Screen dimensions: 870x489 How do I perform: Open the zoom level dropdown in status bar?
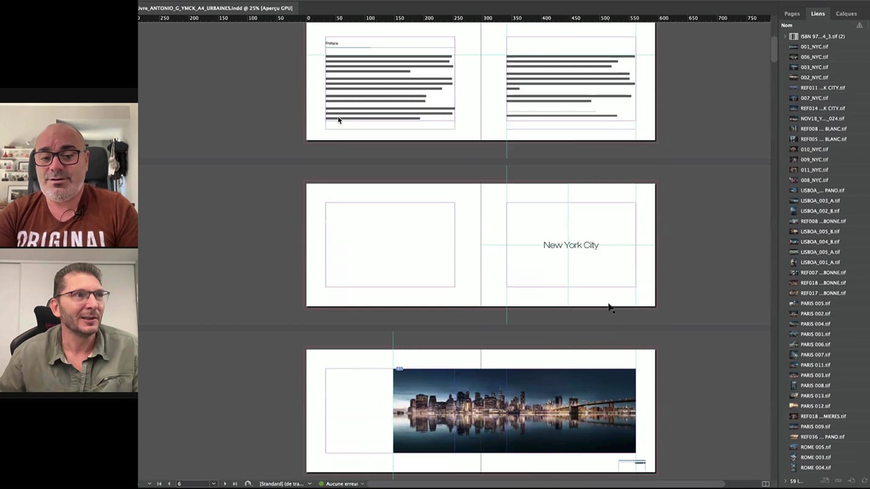[149, 483]
